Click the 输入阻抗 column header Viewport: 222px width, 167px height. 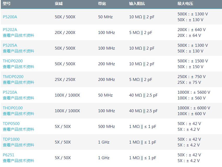click(x=137, y=4)
